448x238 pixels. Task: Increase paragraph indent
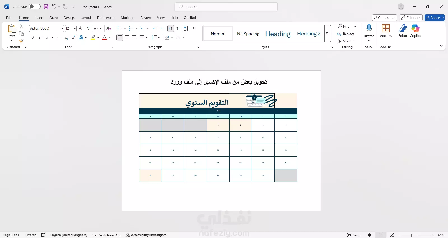point(163,28)
